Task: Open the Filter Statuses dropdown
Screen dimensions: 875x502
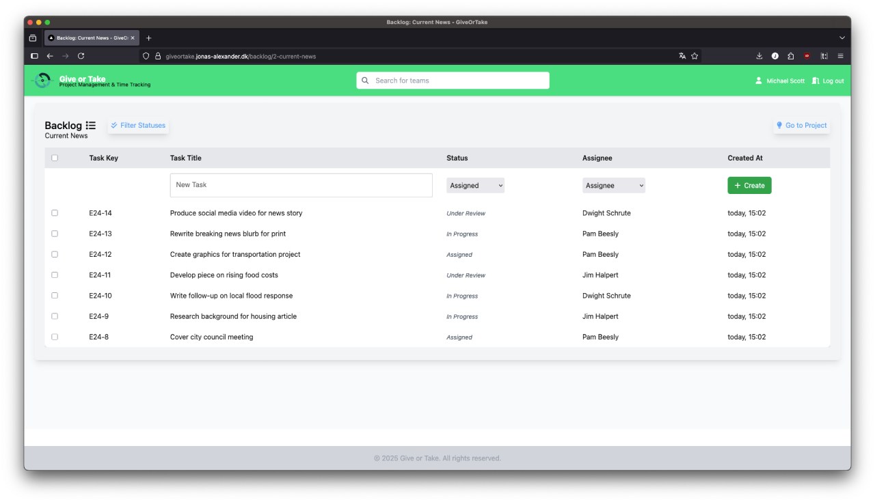Action: click(x=138, y=126)
